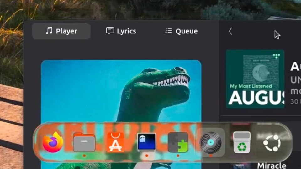301x169 pixels.
Task: Go back using the left chevron
Action: (x=230, y=31)
